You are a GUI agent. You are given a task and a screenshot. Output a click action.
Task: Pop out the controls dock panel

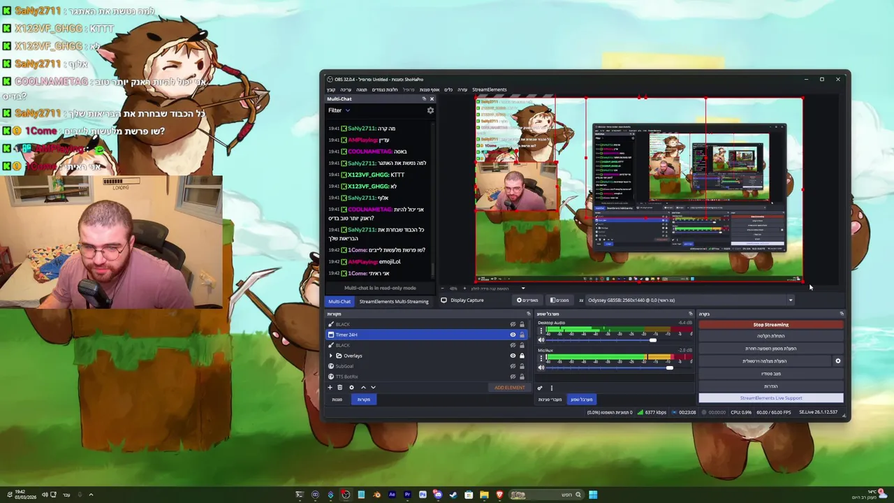click(x=842, y=314)
